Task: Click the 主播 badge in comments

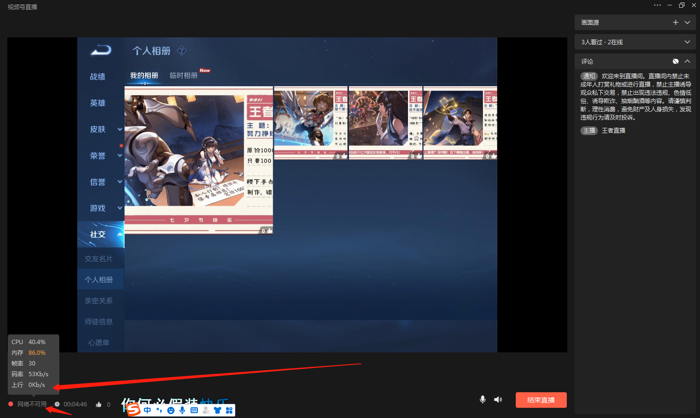Action: (589, 130)
